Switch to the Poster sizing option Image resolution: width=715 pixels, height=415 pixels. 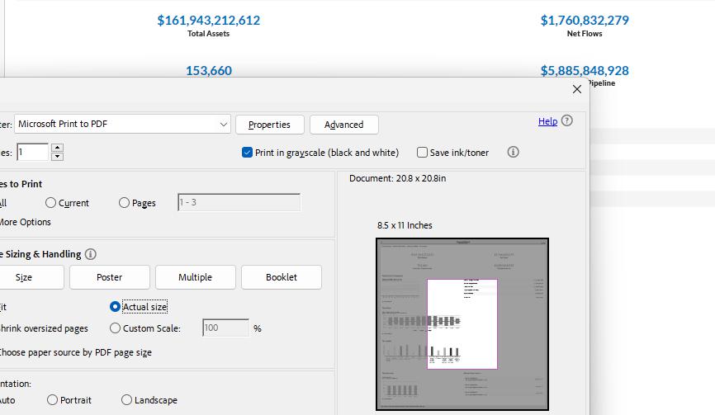coord(109,277)
